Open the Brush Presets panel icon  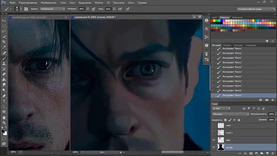[x=206, y=59]
